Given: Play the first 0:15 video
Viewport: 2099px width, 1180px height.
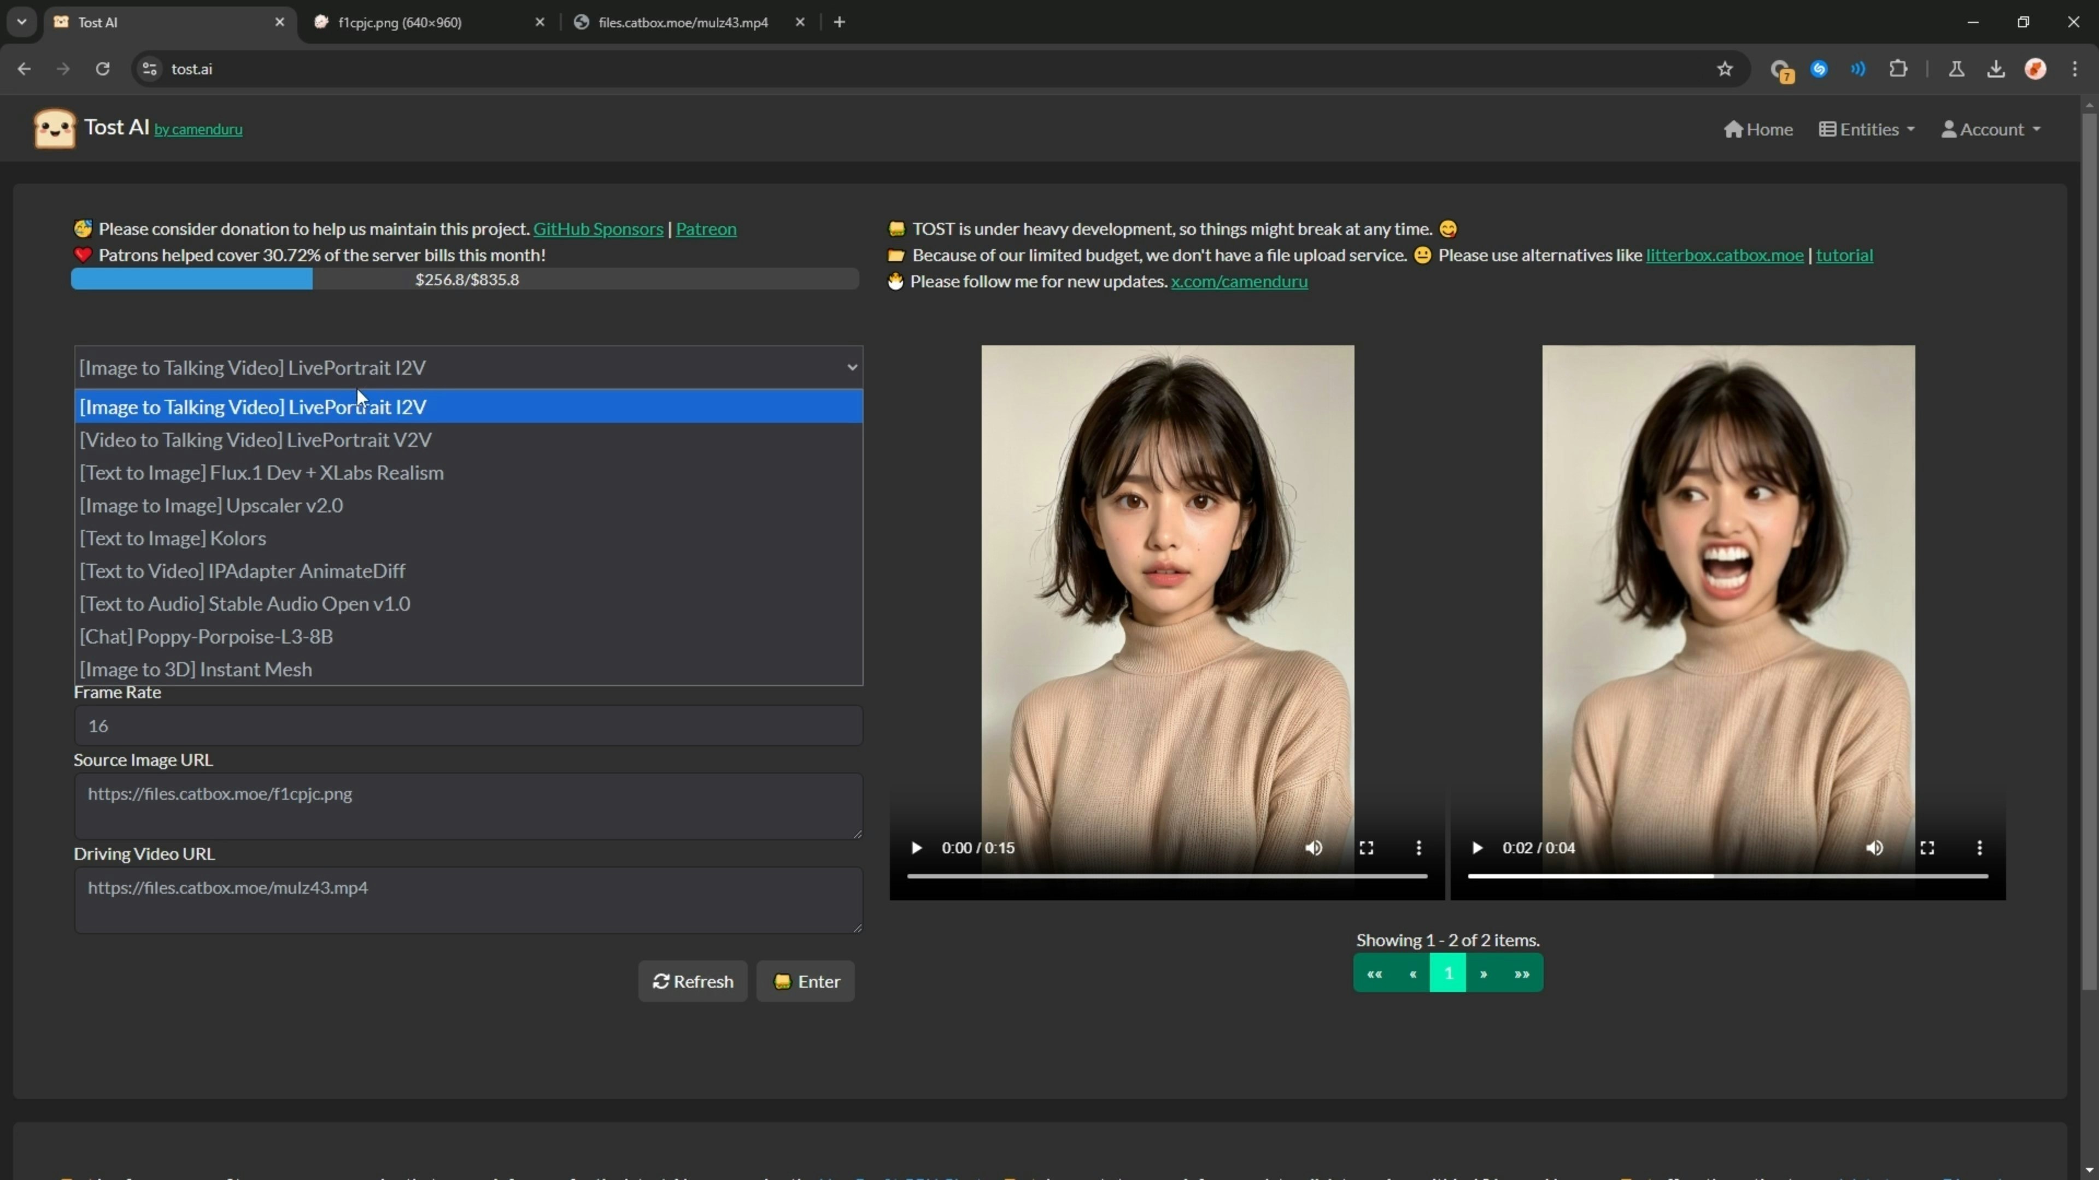Looking at the screenshot, I should pos(916,848).
